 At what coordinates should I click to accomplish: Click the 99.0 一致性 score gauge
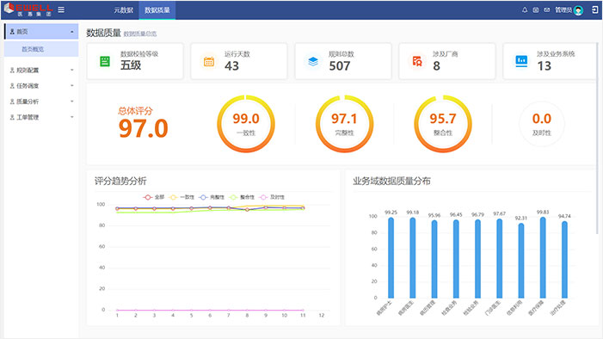[x=246, y=124]
